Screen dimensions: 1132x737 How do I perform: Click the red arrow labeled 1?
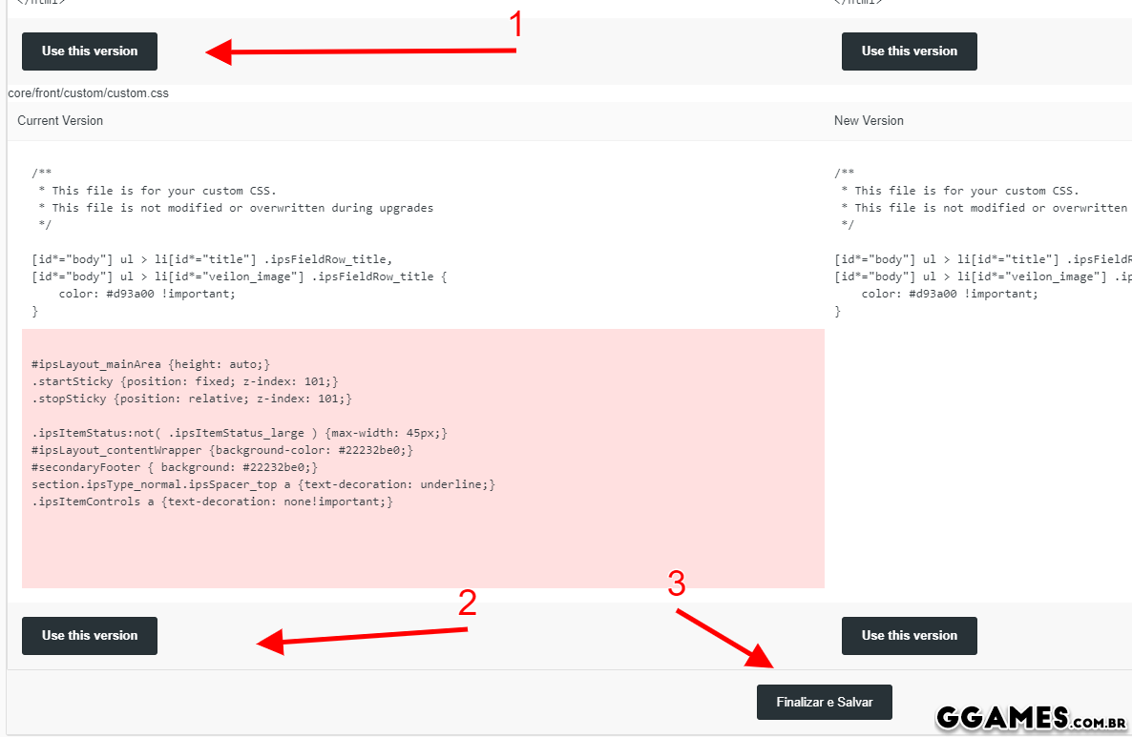pyautogui.click(x=361, y=51)
